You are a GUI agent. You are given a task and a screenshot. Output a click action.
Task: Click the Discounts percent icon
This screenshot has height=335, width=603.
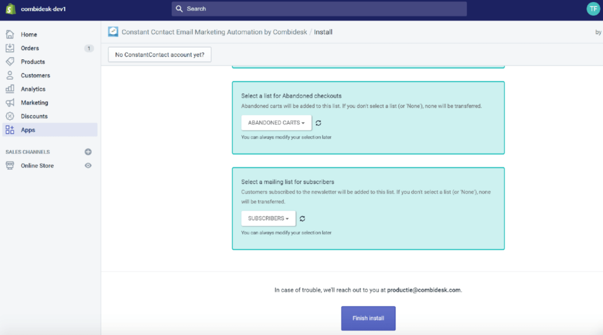click(10, 116)
